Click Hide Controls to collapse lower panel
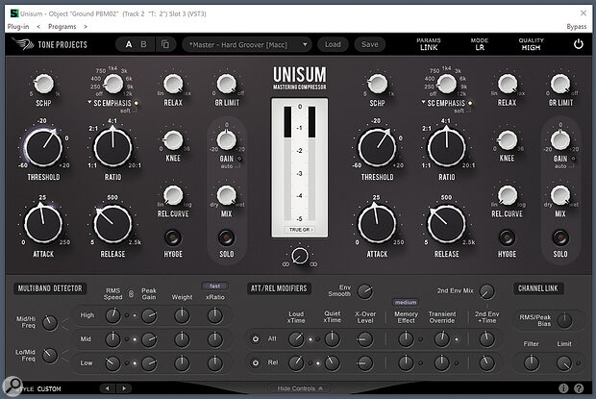Viewport: 596px width, 399px height. point(300,388)
